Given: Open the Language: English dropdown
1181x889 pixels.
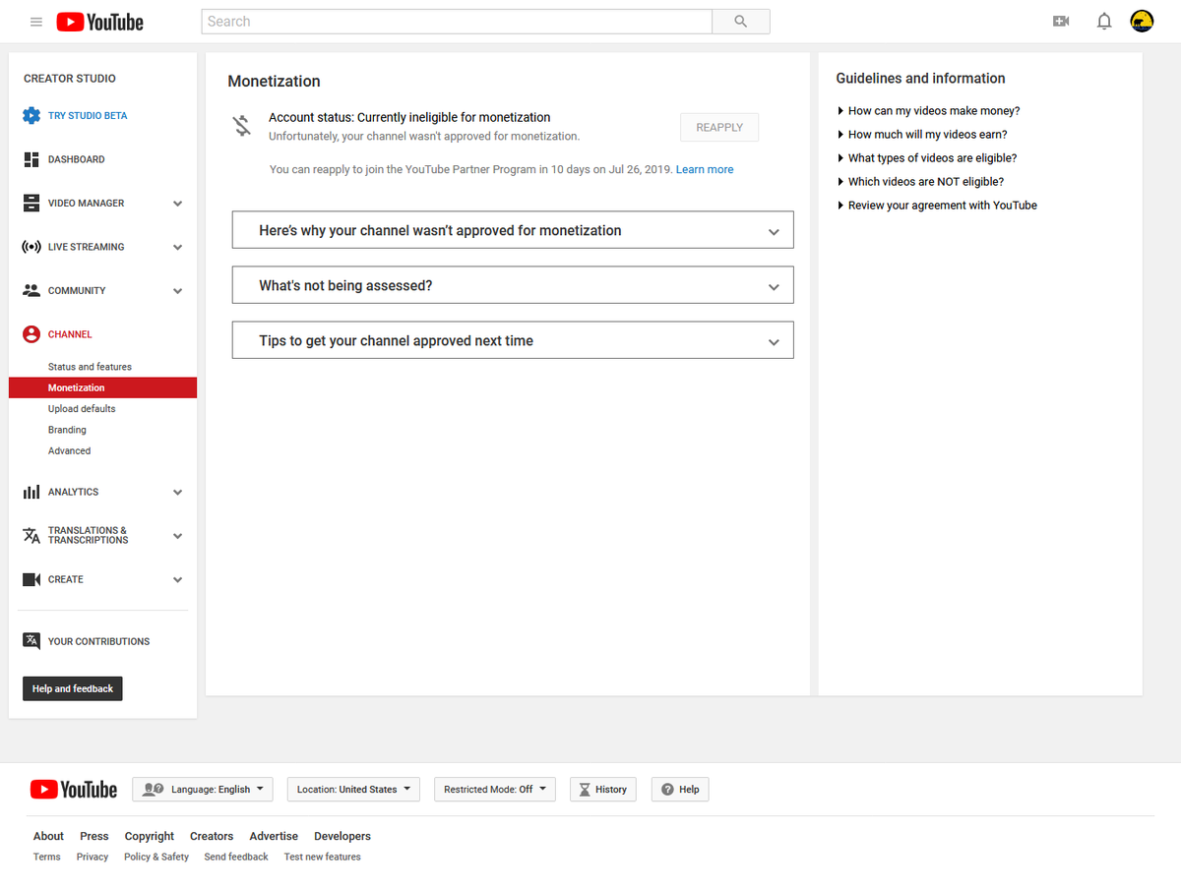Looking at the screenshot, I should (203, 790).
